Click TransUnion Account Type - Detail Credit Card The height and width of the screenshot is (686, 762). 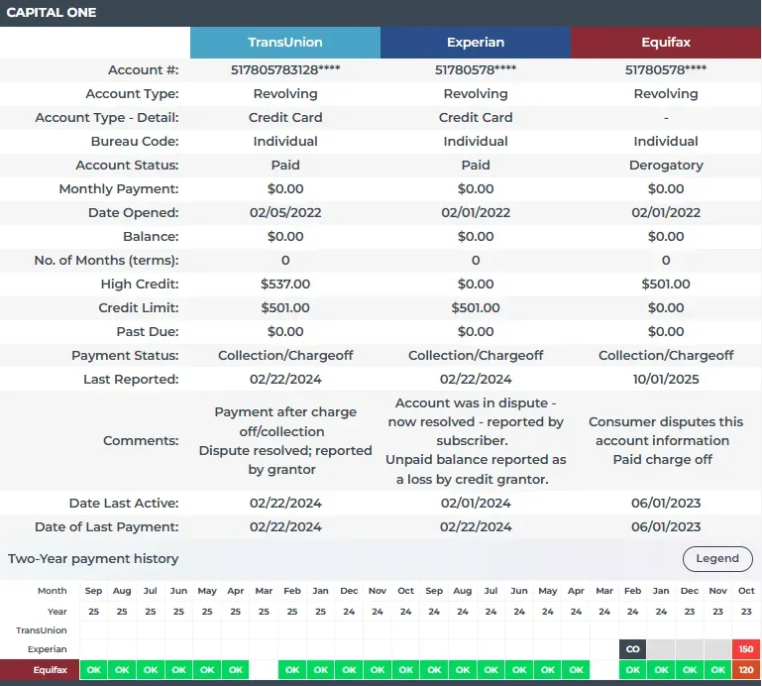(x=285, y=118)
